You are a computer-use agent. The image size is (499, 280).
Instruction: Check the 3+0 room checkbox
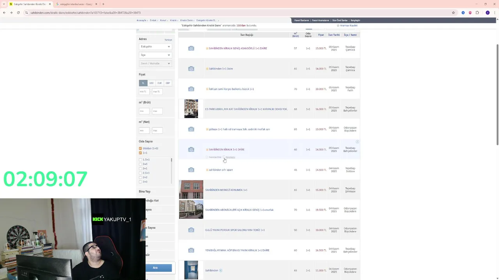140,182
